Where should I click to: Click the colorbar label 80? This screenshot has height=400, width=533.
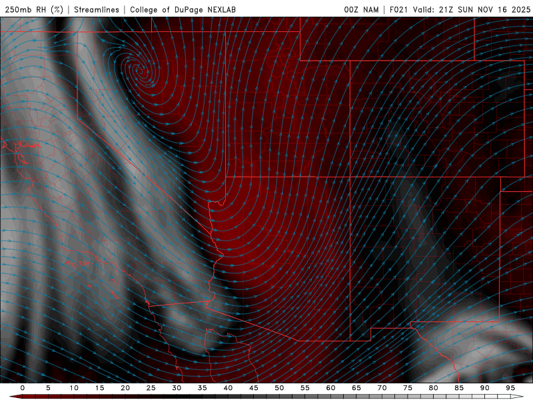coord(433,388)
